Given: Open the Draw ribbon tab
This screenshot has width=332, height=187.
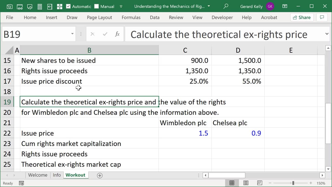Looking at the screenshot, I should coord(72,17).
